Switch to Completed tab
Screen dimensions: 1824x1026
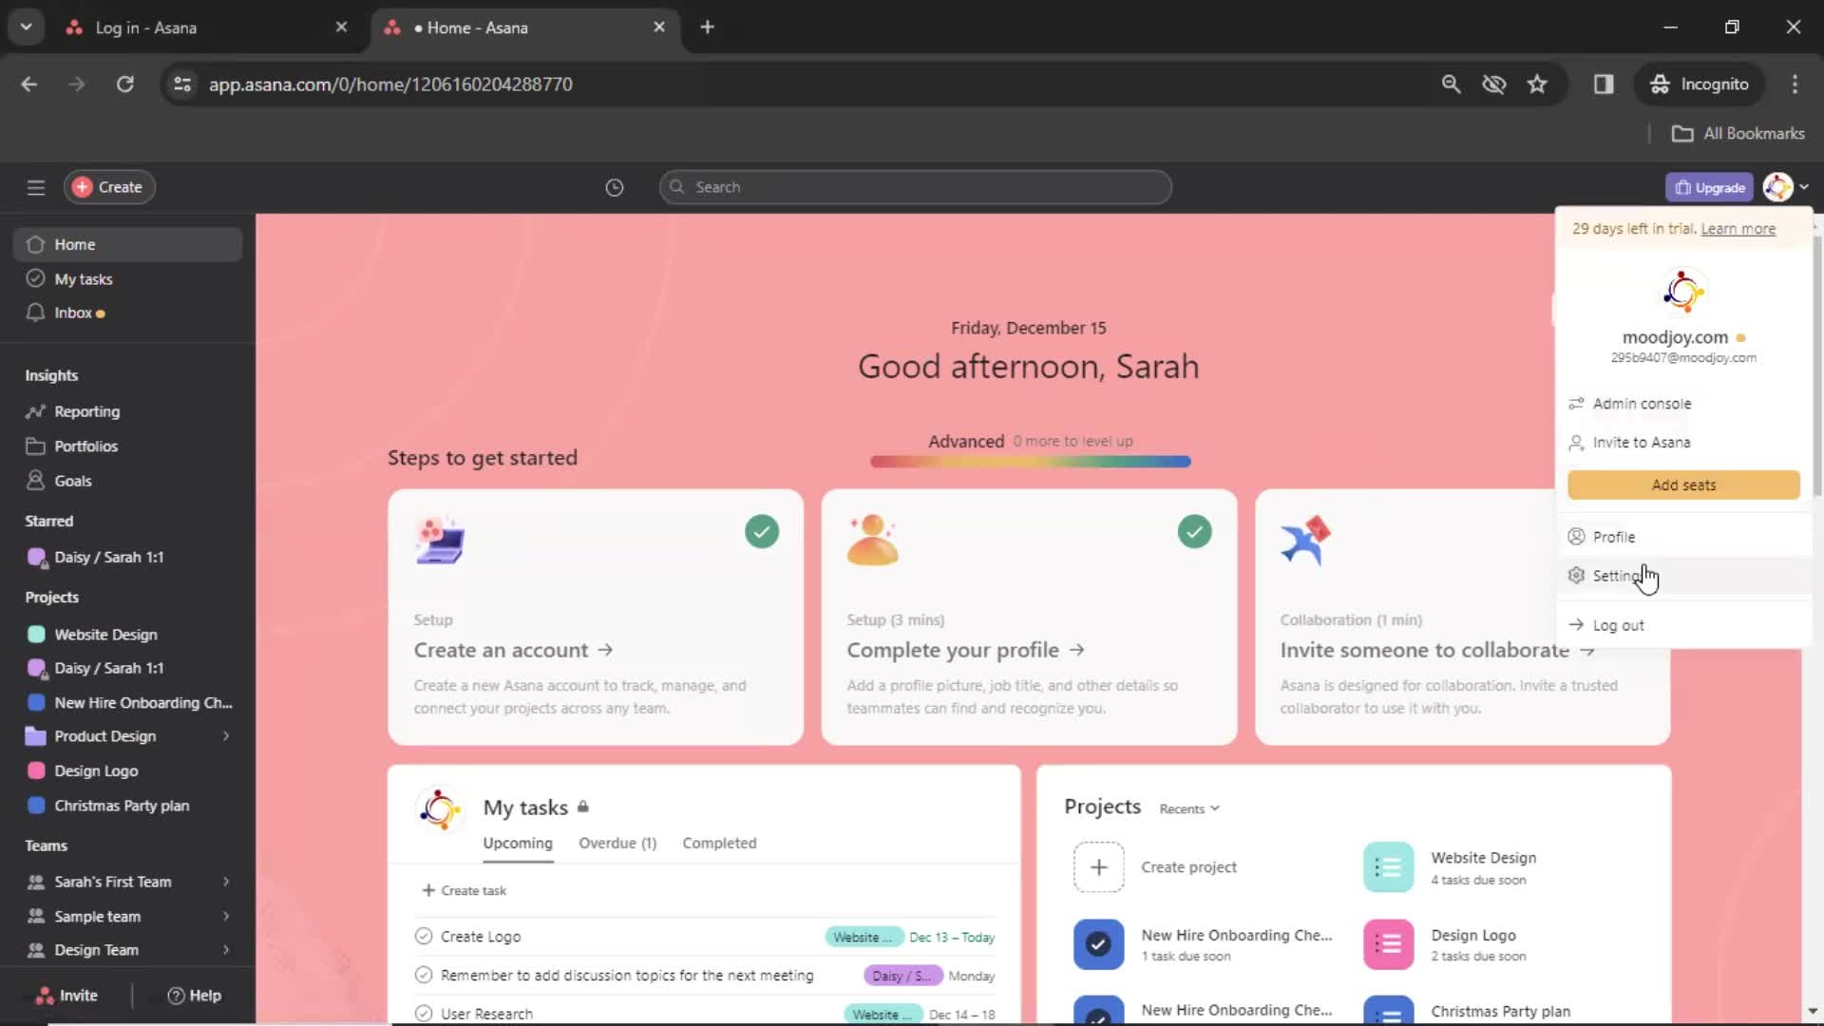pos(719,844)
